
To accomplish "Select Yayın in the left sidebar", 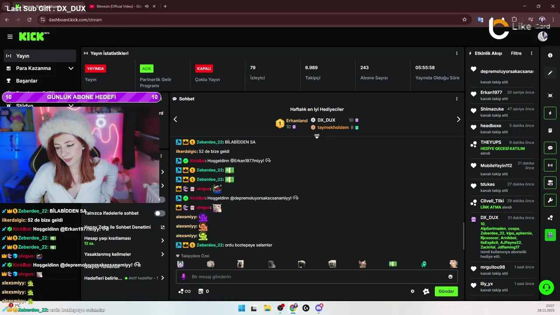I will 40,56.
